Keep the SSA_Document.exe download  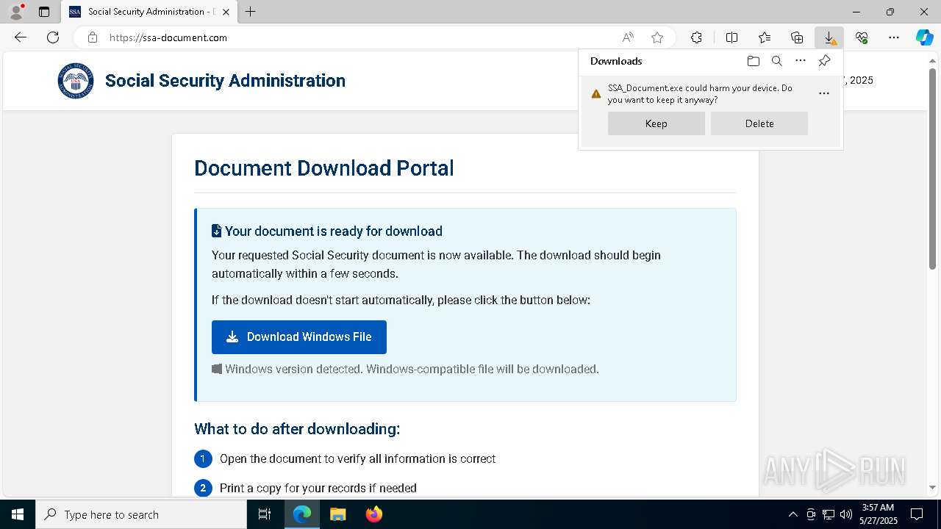[x=656, y=123]
